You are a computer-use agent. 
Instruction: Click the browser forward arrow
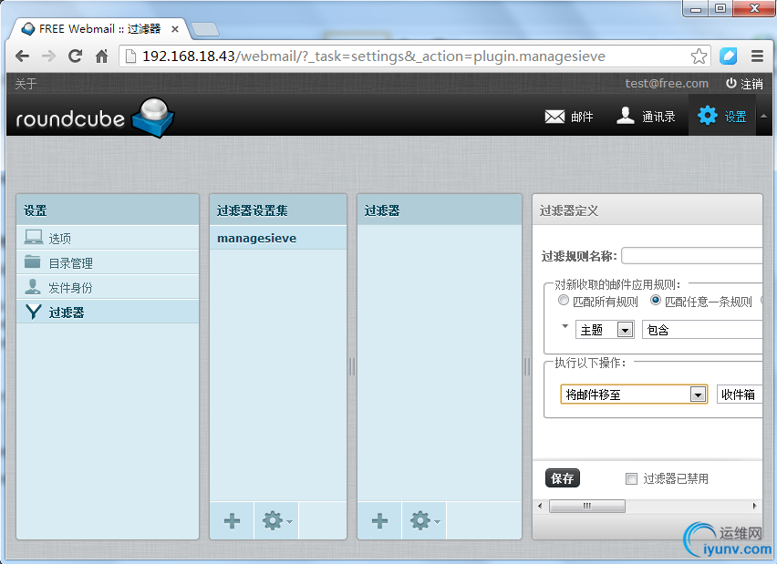48,56
